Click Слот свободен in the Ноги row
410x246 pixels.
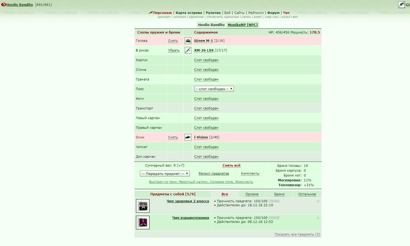206,99
